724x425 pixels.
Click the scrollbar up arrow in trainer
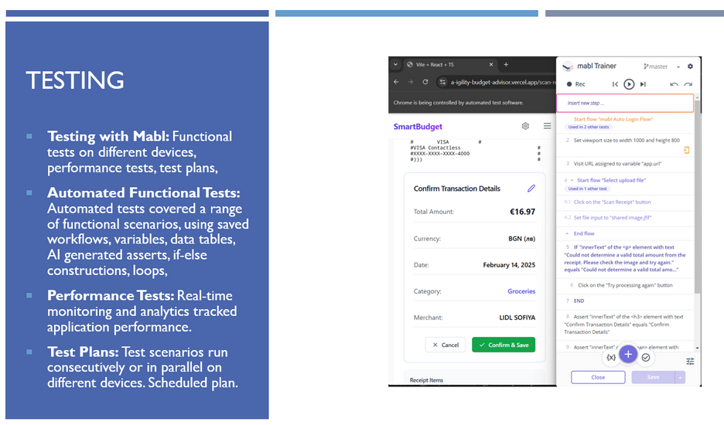click(697, 97)
